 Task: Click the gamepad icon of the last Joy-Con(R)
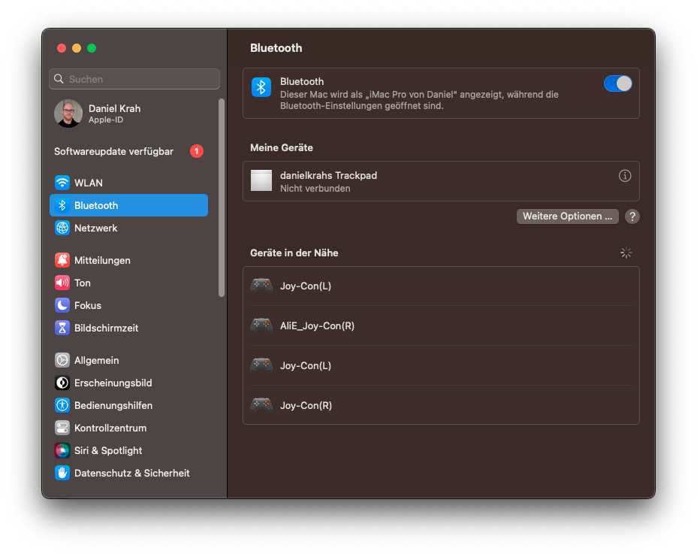click(261, 405)
